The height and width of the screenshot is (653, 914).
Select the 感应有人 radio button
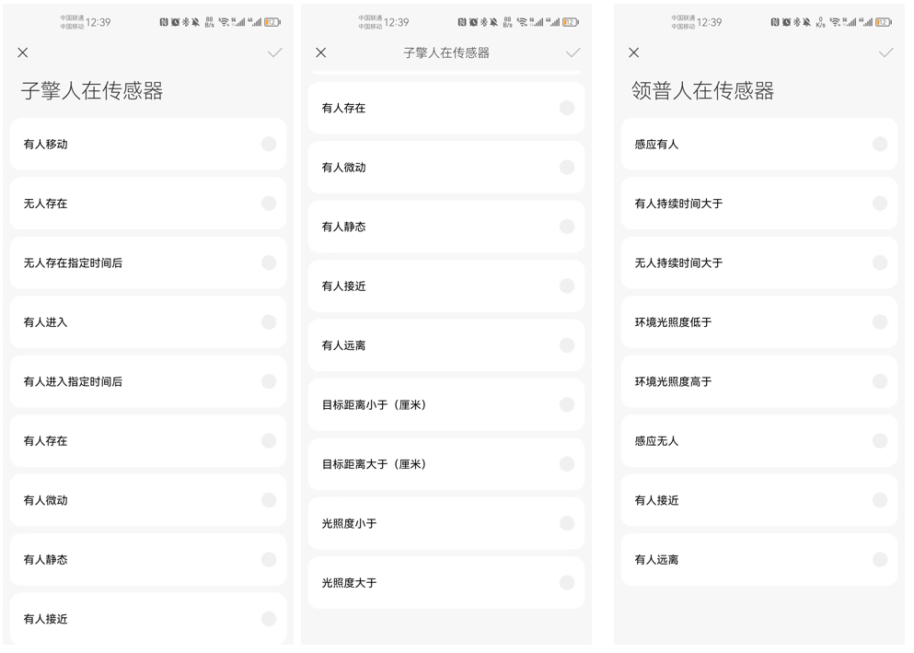tap(880, 144)
